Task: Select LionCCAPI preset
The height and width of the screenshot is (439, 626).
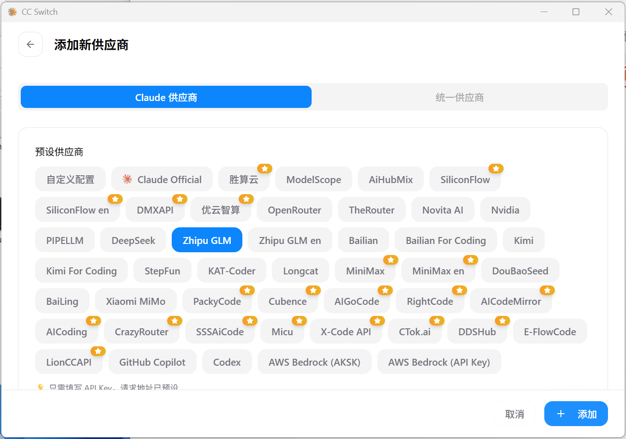Action: click(69, 362)
